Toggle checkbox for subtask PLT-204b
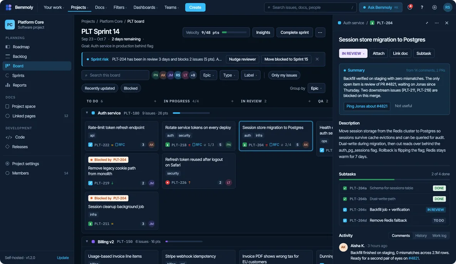456x264 pixels. tap(345, 199)
